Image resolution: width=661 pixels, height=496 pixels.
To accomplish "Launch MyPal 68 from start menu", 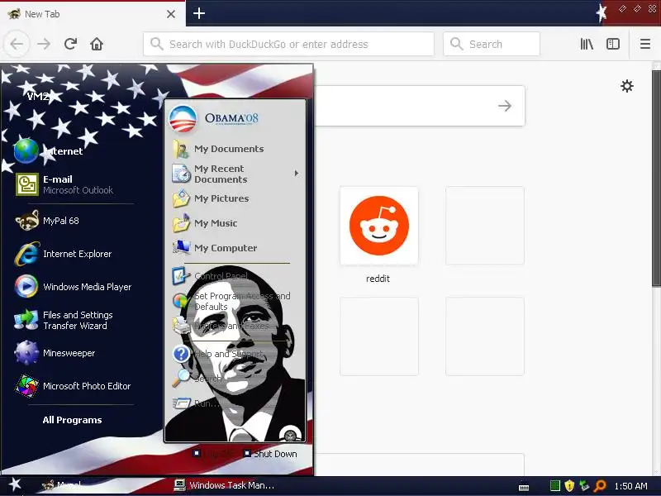I will pos(48,221).
